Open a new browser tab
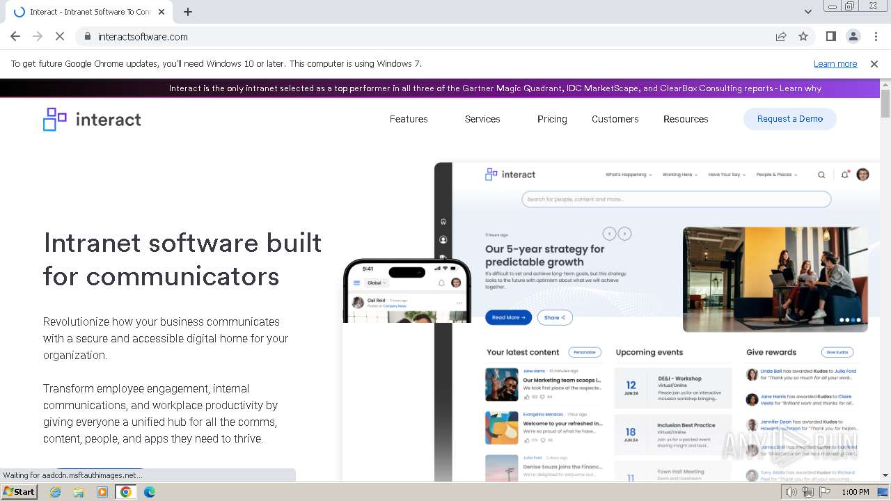 (188, 12)
